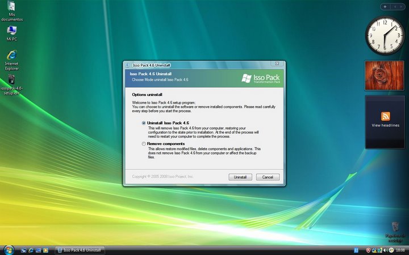
Task: Click the ES language indicator in the tray
Action: pos(356,250)
